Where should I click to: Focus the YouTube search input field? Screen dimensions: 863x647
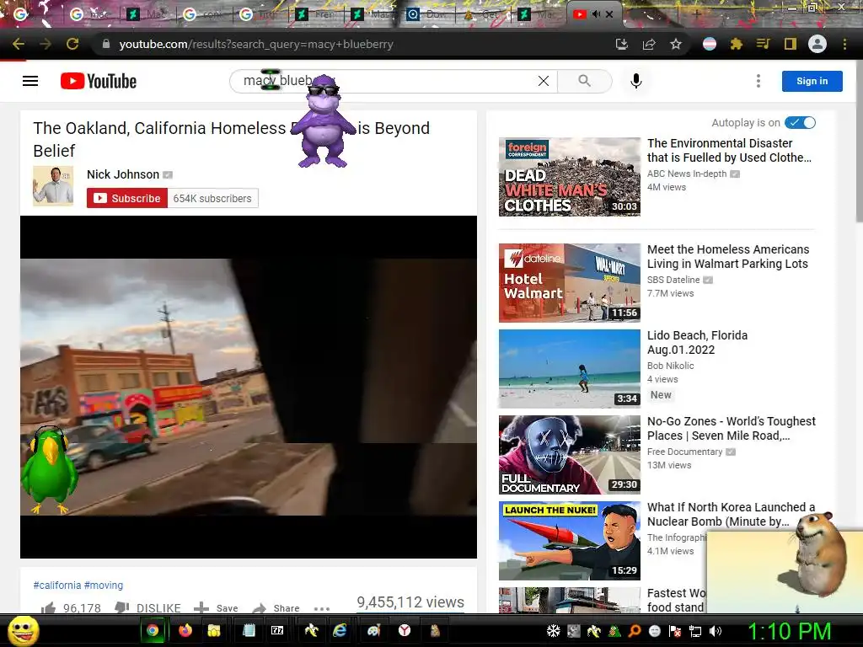coord(394,82)
